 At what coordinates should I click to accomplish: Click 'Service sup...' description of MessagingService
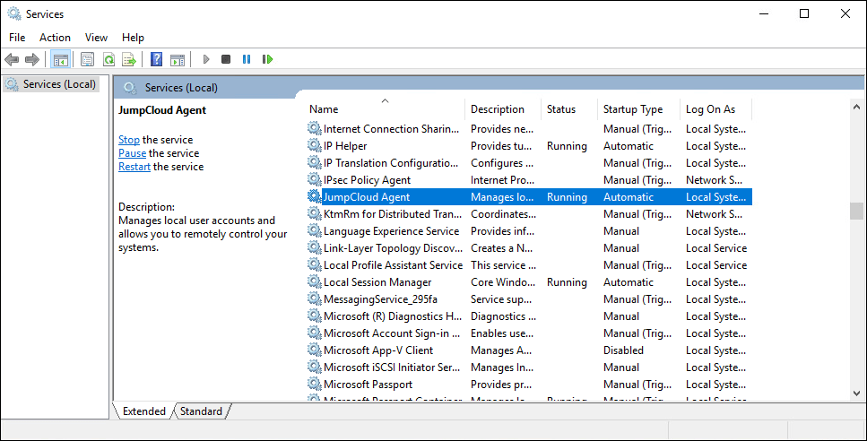click(x=501, y=299)
